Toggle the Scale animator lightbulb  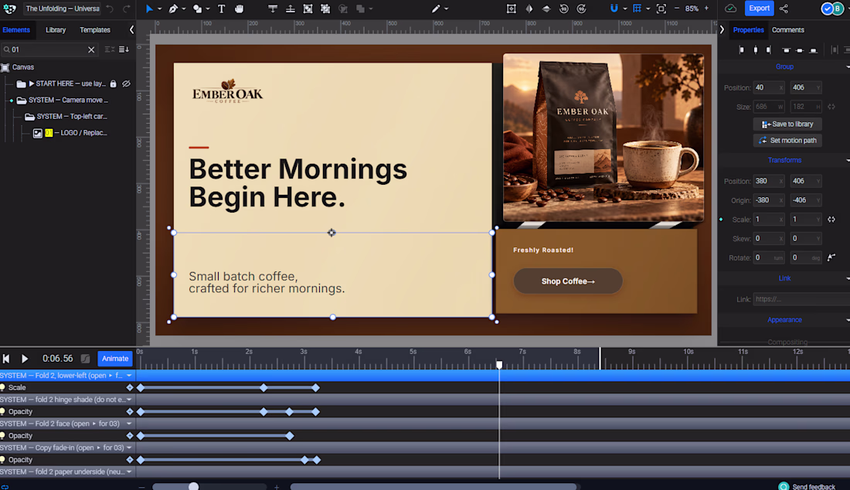[3, 387]
